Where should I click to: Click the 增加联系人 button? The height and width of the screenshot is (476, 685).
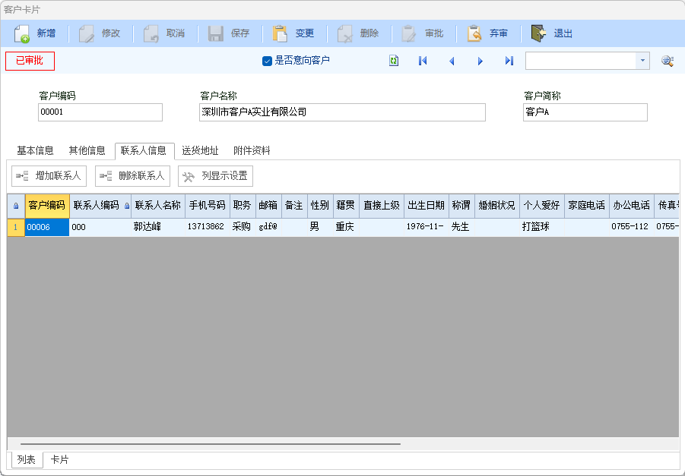pyautogui.click(x=49, y=176)
